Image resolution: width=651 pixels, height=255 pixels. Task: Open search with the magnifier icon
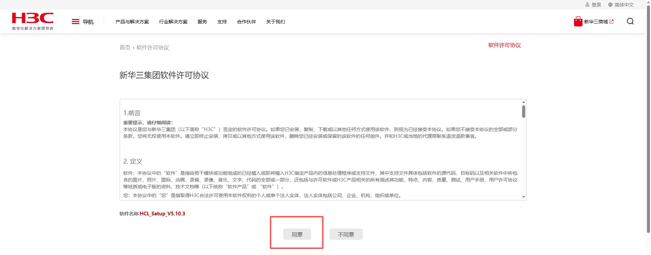[630, 21]
